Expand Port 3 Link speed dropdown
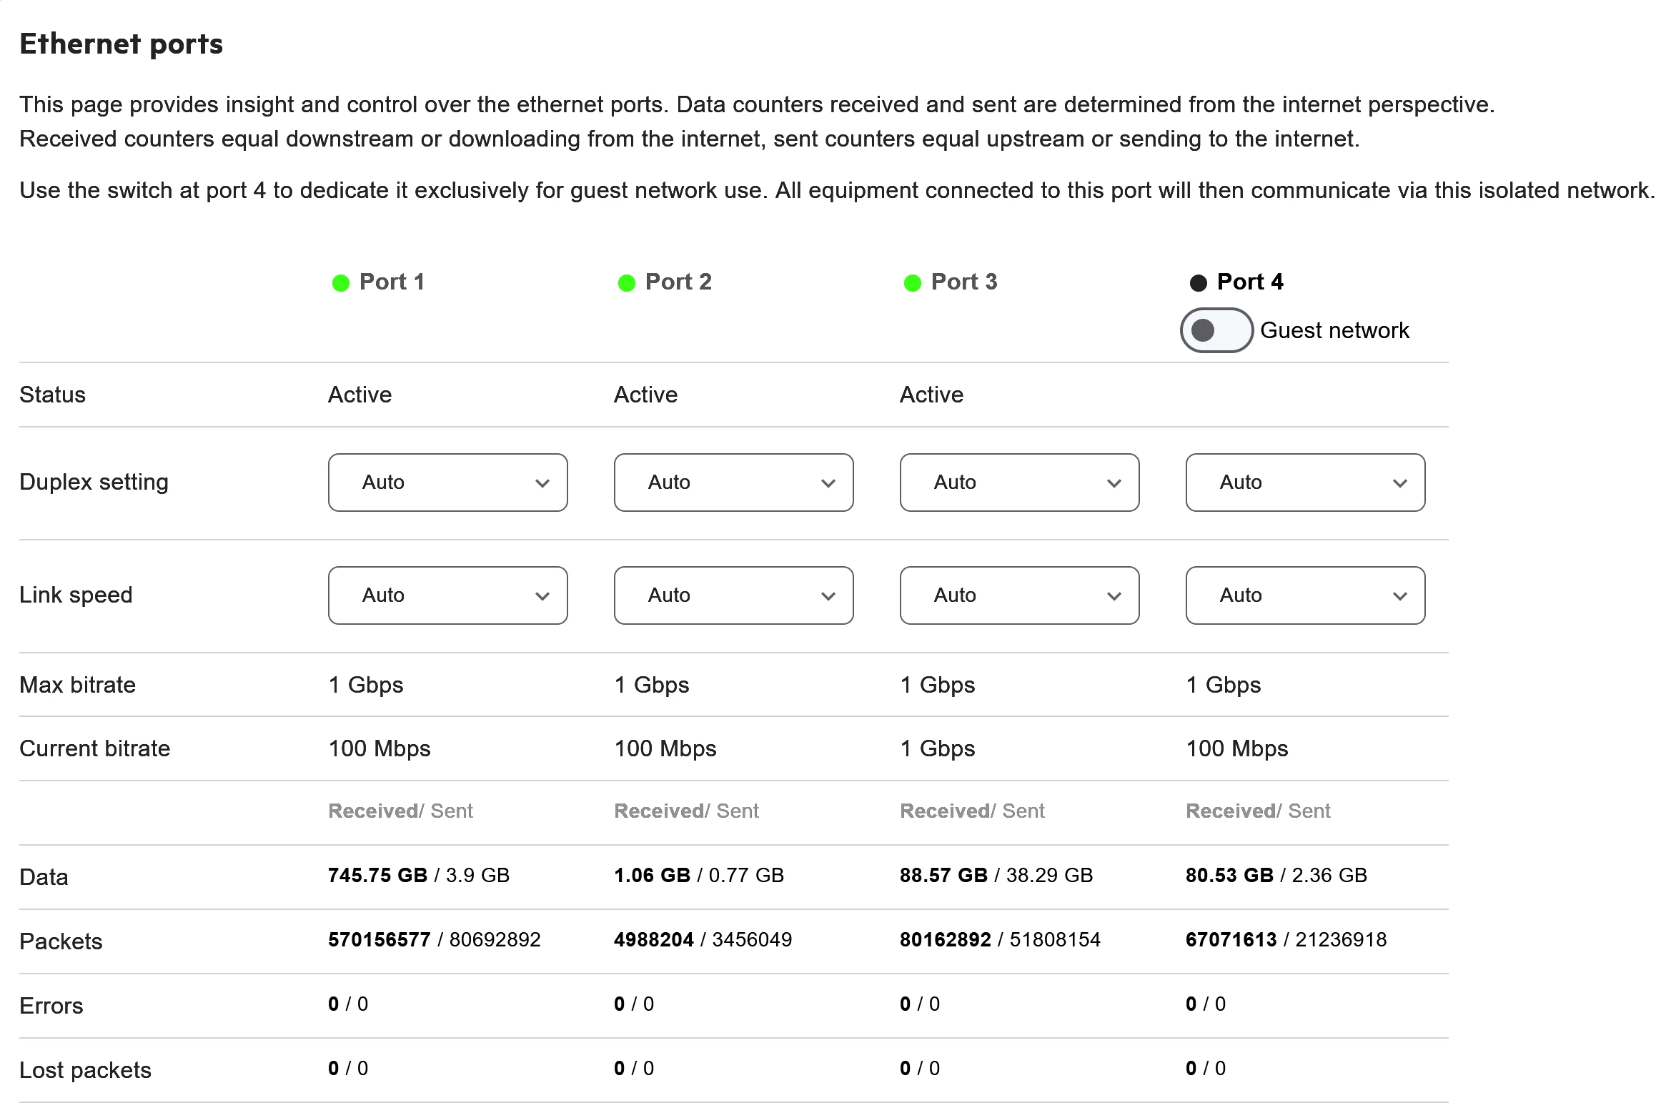Image resolution: width=1676 pixels, height=1113 pixels. pos(1020,595)
